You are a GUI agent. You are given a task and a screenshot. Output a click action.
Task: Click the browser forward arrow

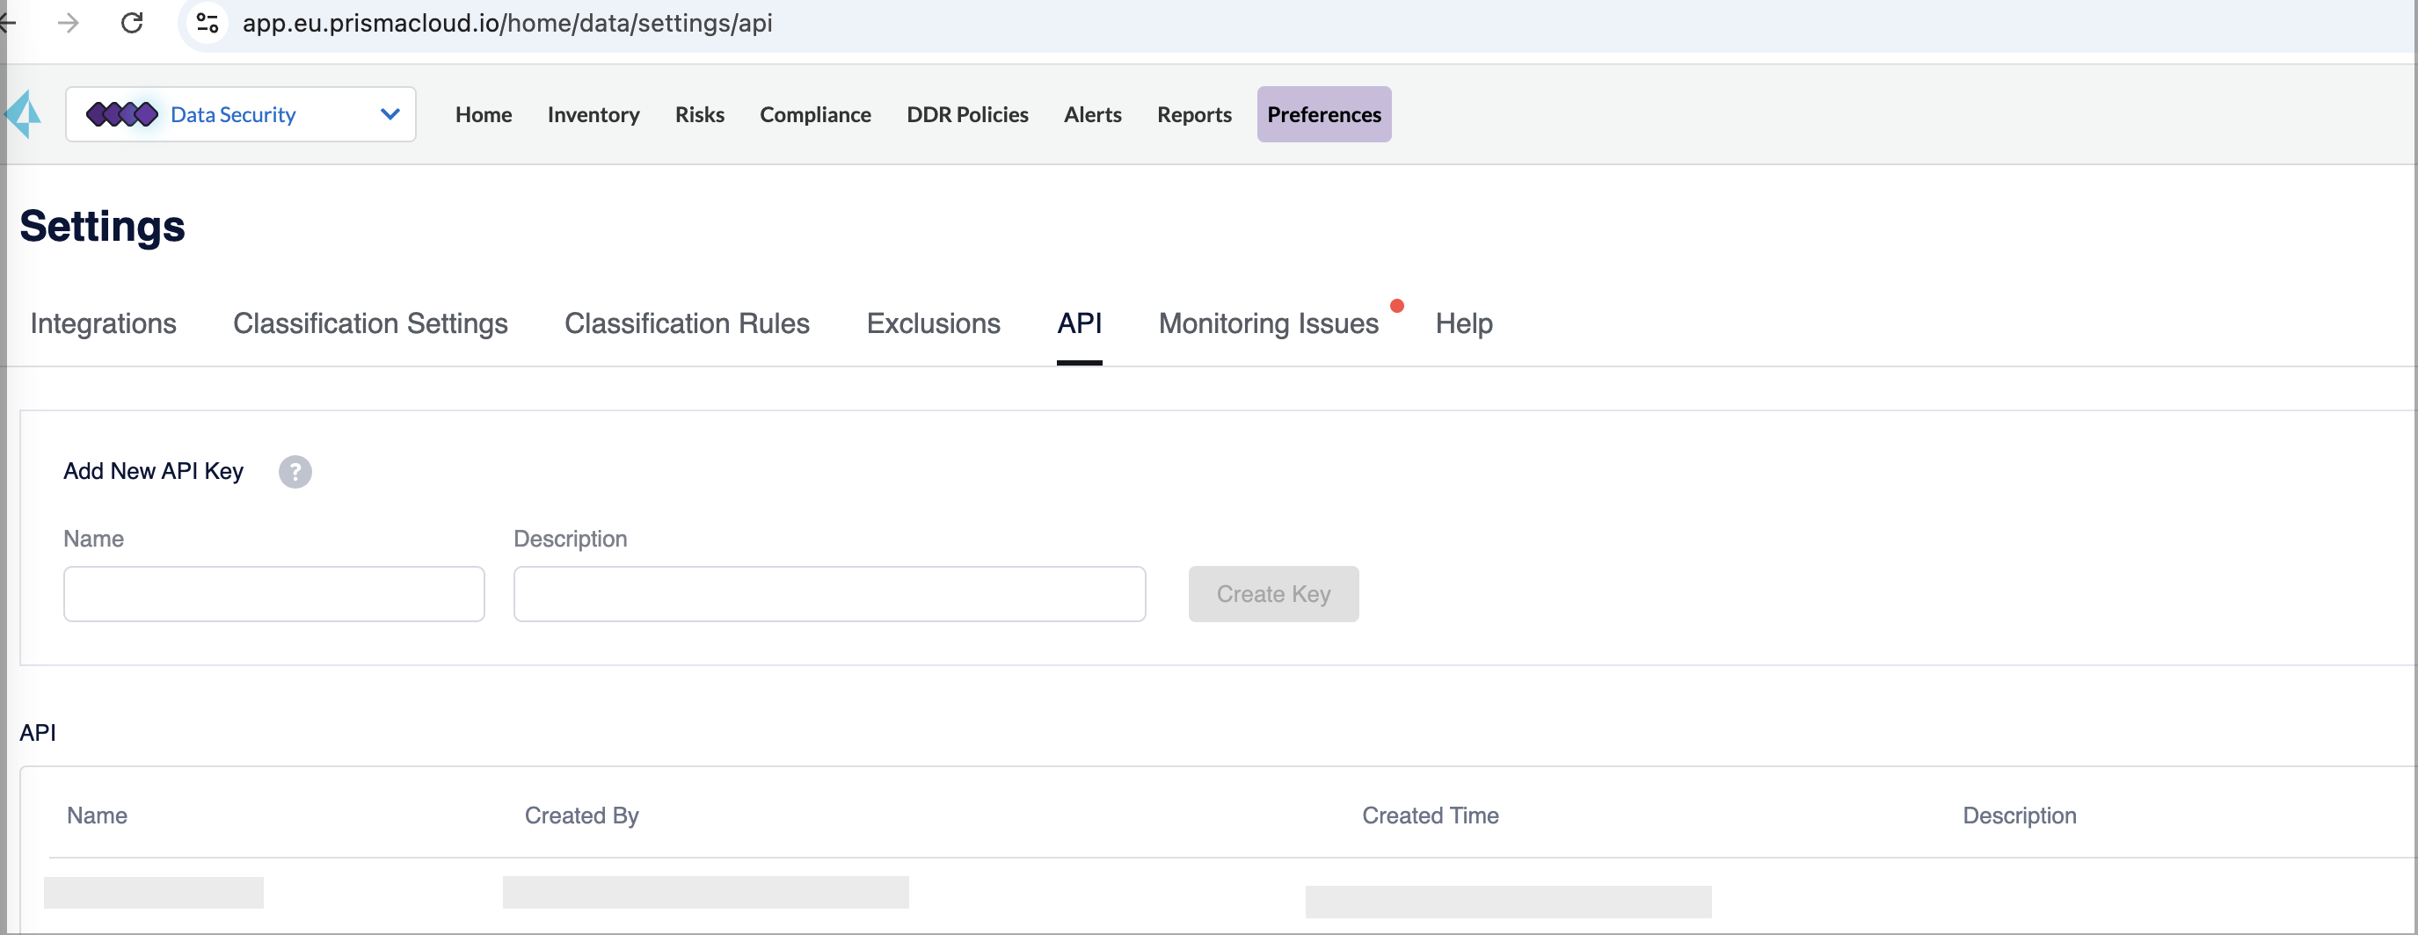point(69,24)
